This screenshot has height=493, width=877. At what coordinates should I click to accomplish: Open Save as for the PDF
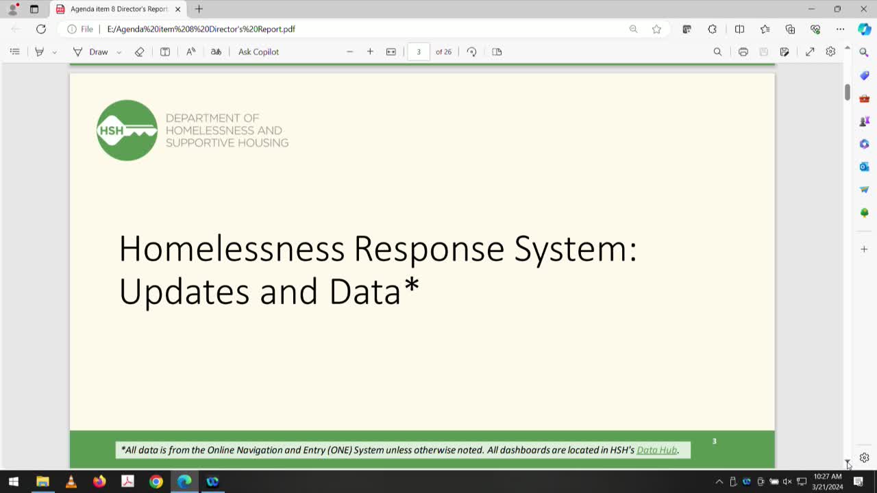point(785,51)
